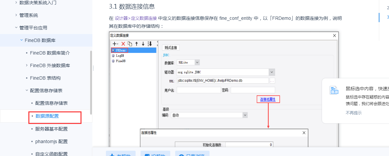The image size is (389, 156).
Task: Click the feedback document icon in the popup
Action: (x=334, y=91)
